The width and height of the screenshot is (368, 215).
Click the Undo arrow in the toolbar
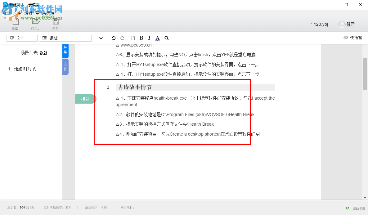(x=114, y=38)
